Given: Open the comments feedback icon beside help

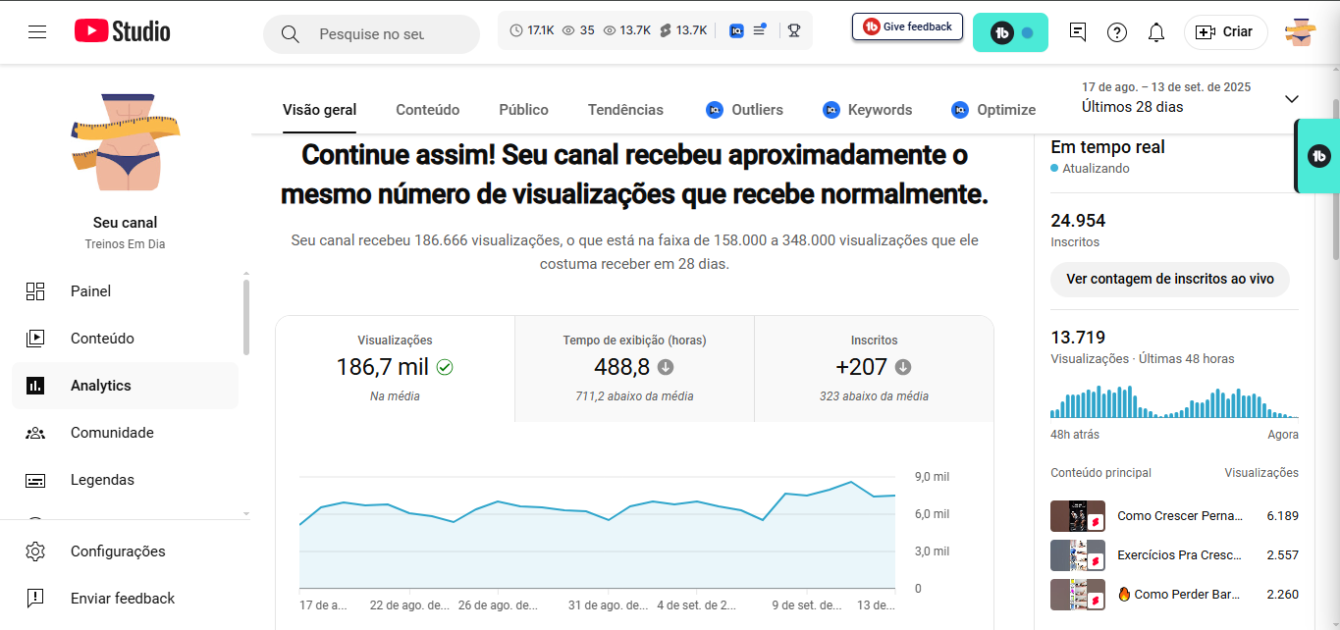Looking at the screenshot, I should (1078, 32).
